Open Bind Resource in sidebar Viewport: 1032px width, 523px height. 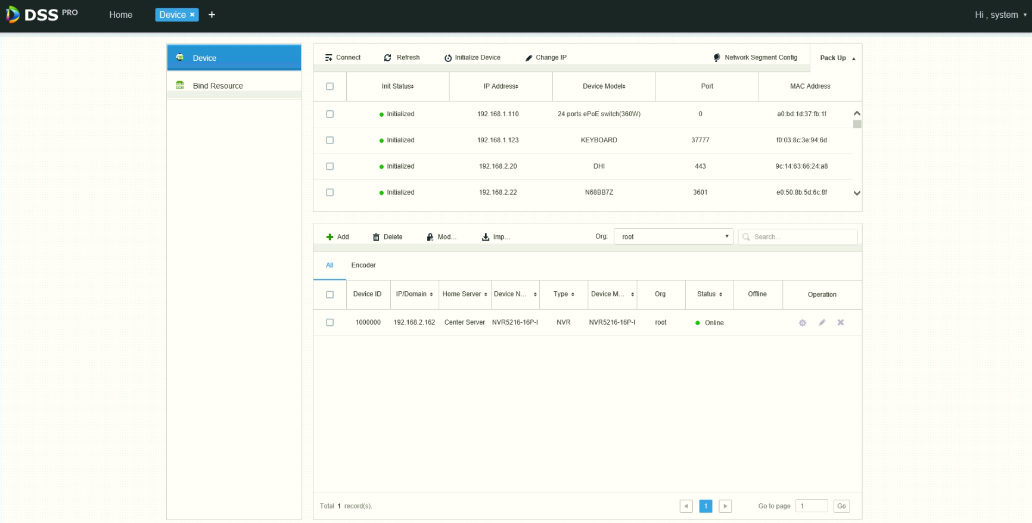pyautogui.click(x=217, y=86)
